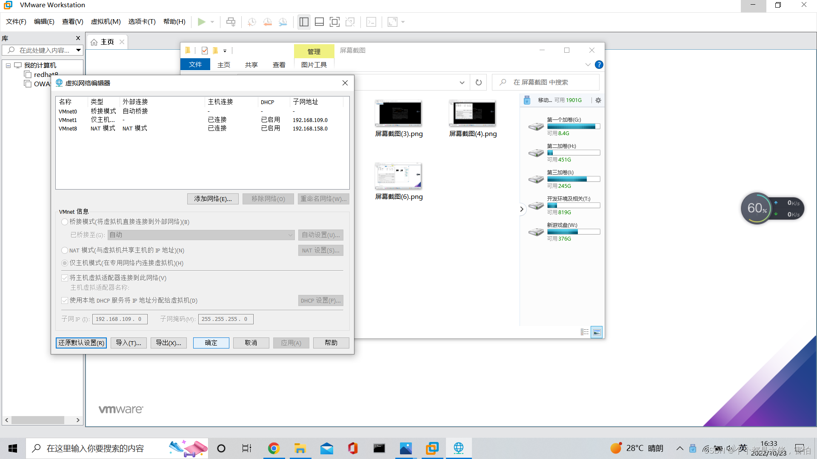Screen dimensions: 817x459
Task: Open the 选项卡(T) menu
Action: point(142,22)
